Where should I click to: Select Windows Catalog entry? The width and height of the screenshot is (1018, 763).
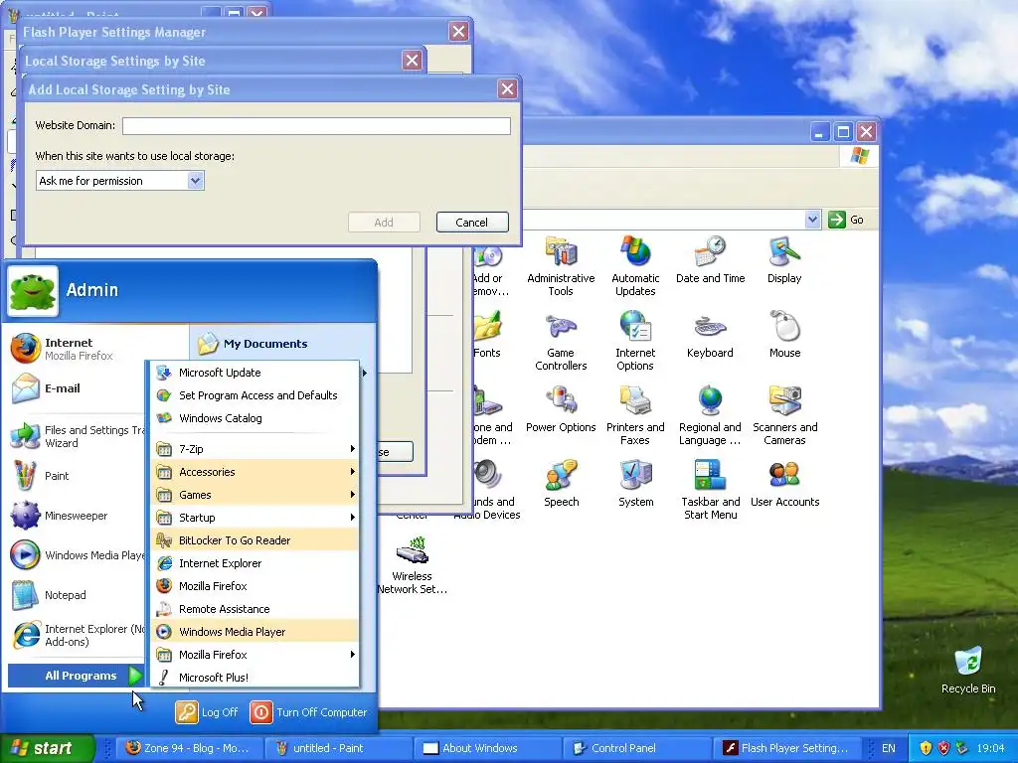coord(255,418)
